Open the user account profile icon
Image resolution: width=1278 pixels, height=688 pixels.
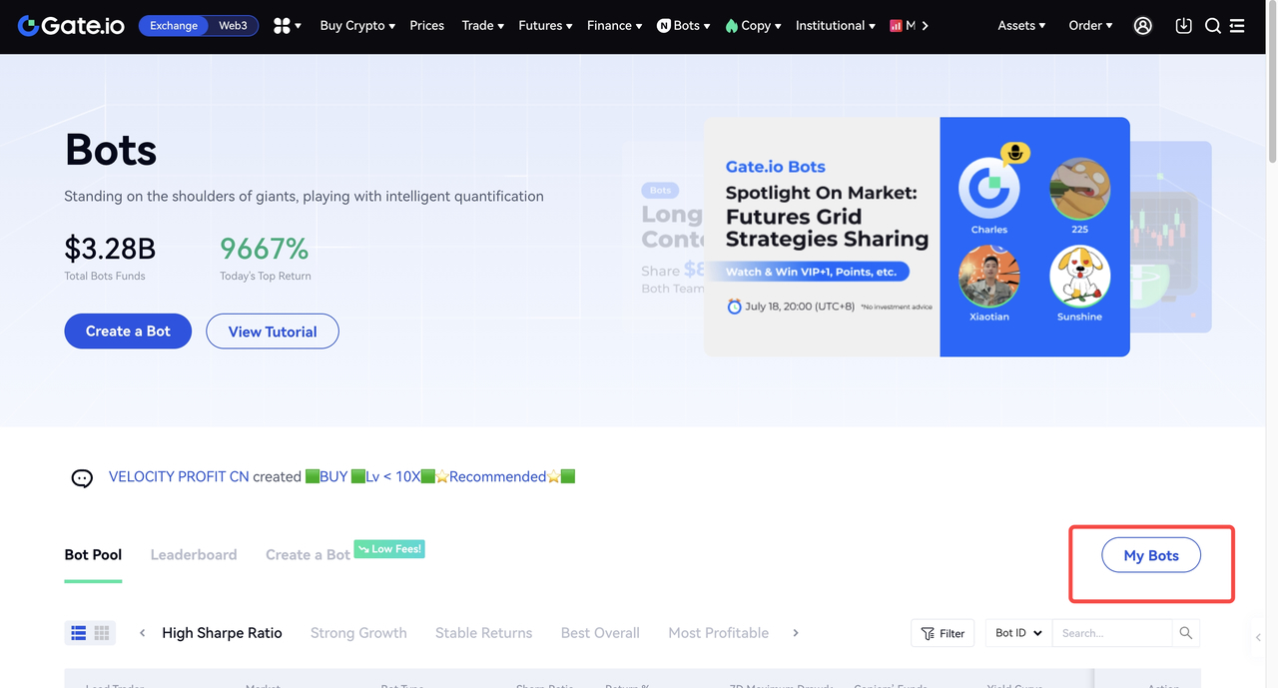(1143, 26)
